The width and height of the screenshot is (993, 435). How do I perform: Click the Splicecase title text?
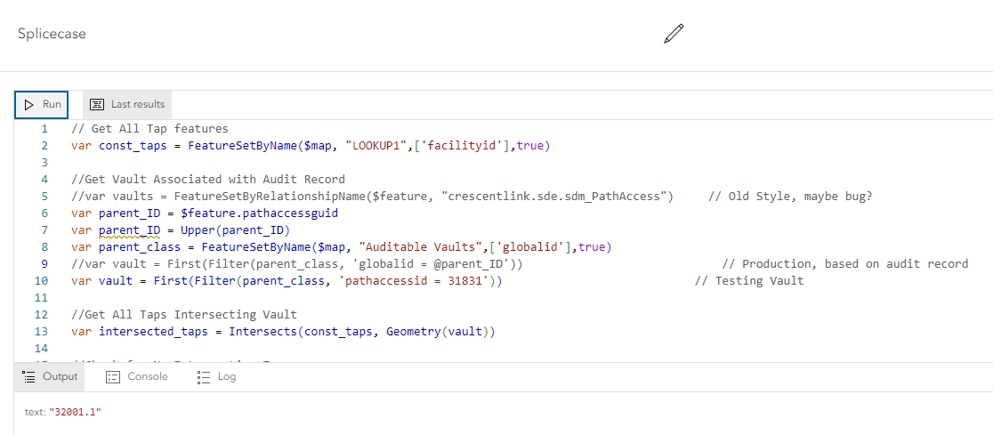click(52, 34)
